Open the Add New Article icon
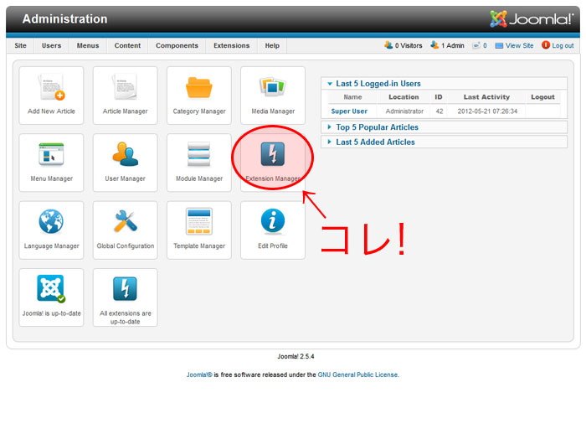The image size is (586, 429). [x=51, y=88]
